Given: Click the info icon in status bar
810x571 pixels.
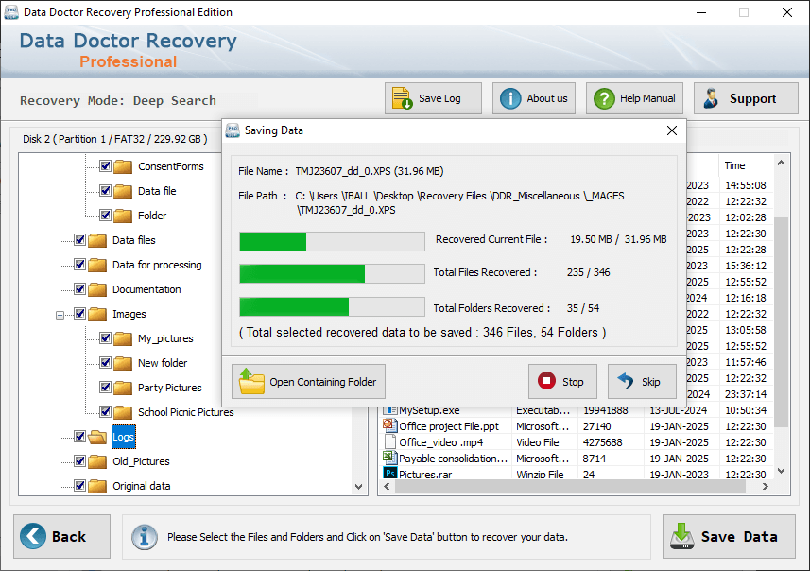Looking at the screenshot, I should point(144,537).
